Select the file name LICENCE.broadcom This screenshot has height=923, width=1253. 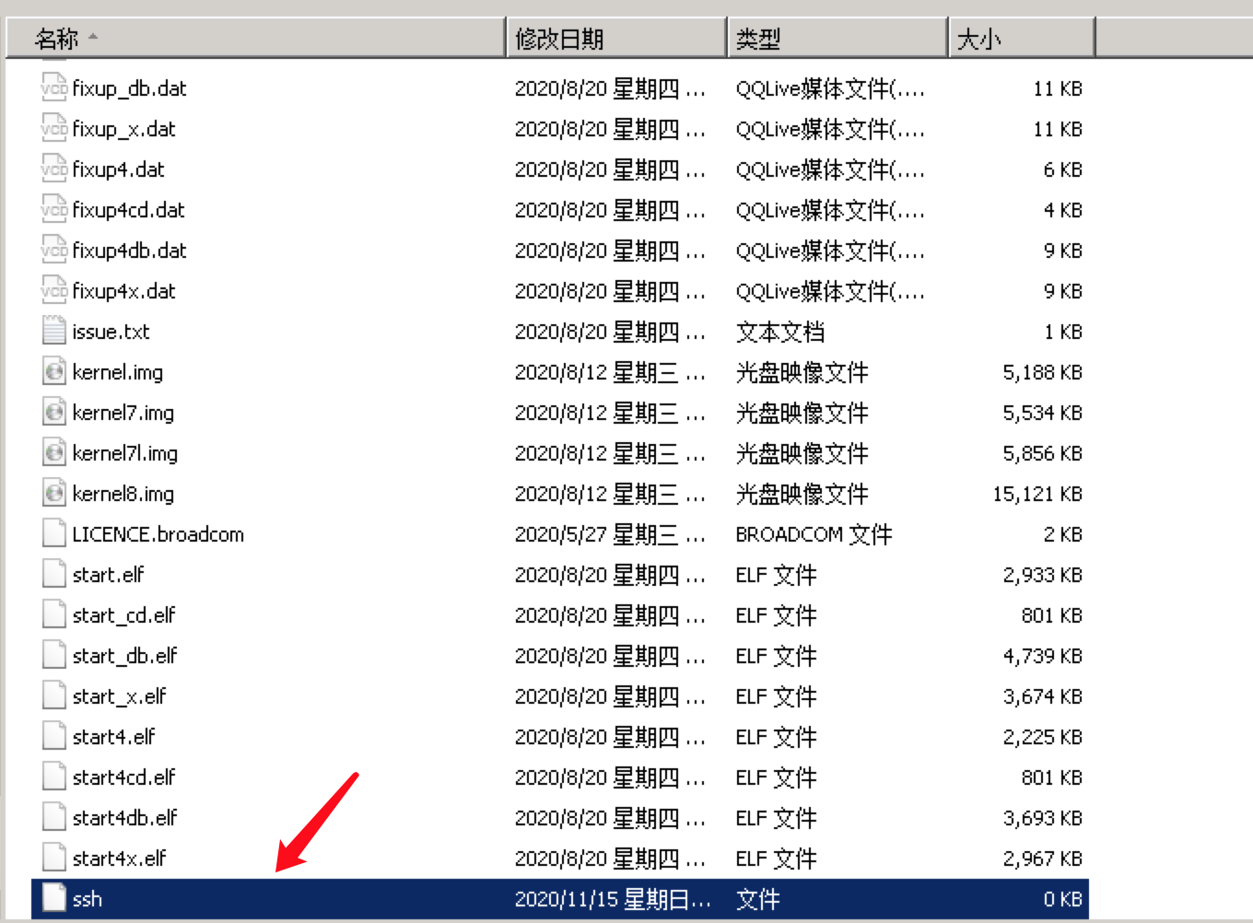click(158, 534)
